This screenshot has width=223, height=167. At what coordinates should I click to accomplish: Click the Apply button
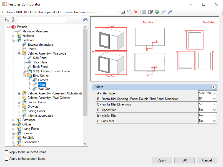tap(162, 160)
